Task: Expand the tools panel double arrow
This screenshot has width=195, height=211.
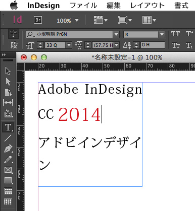Action: 4,55
